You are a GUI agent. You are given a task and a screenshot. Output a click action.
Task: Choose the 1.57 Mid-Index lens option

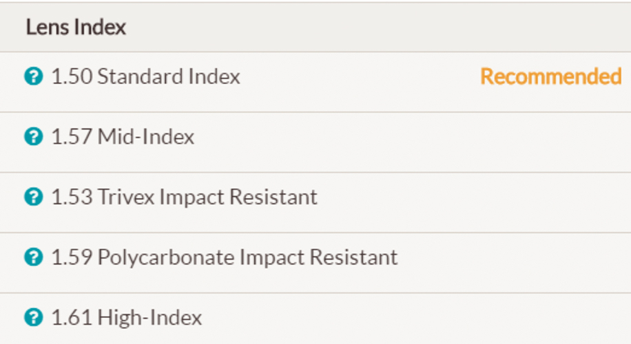123,137
